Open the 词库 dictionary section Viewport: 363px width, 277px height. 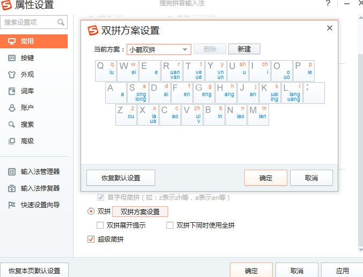[x=27, y=91]
